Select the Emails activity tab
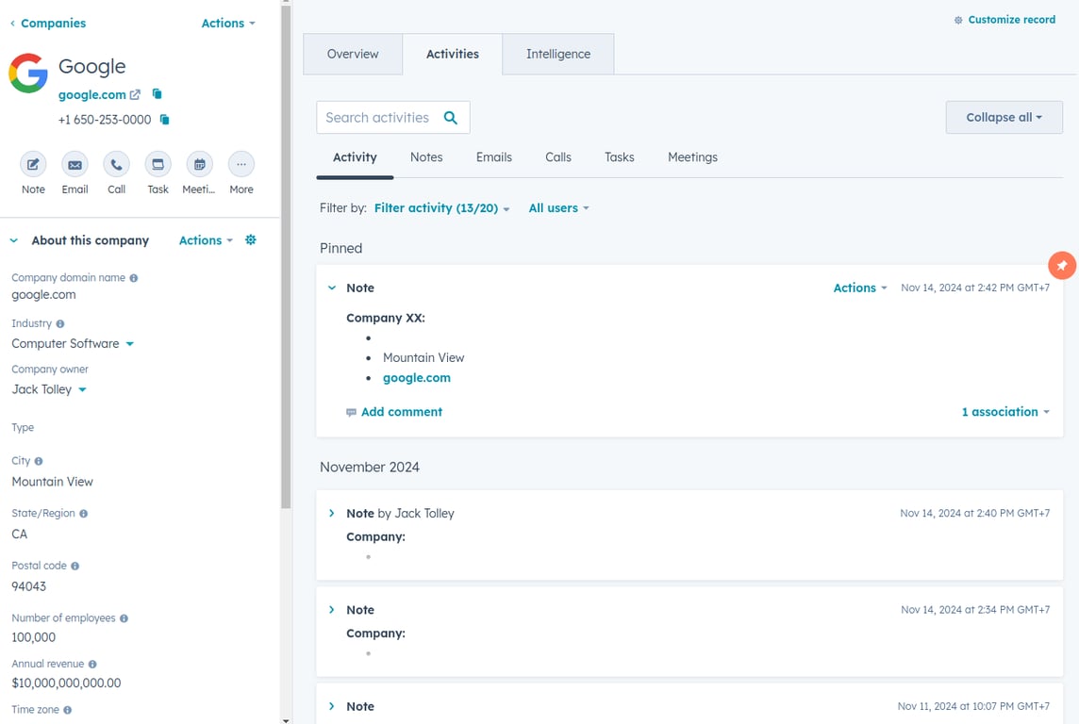The image size is (1079, 724). [494, 157]
